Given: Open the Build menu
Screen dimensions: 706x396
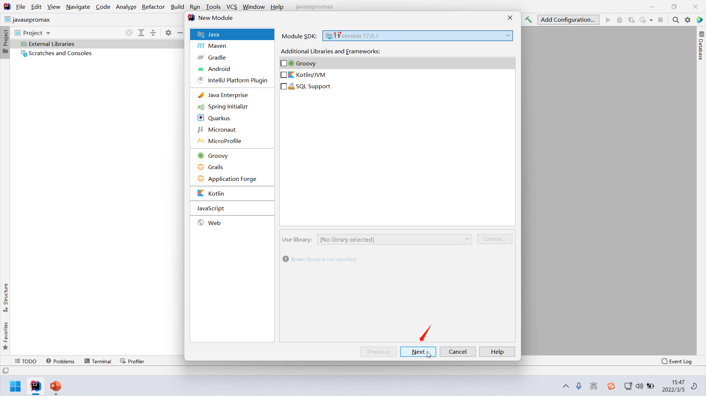Looking at the screenshot, I should click(x=177, y=7).
